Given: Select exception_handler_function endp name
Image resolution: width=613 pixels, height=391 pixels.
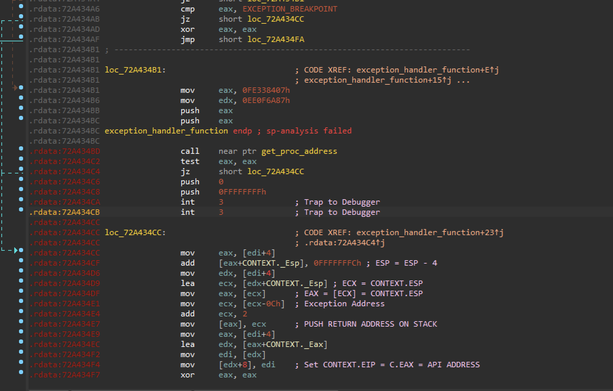Looking at the screenshot, I should pos(166,131).
